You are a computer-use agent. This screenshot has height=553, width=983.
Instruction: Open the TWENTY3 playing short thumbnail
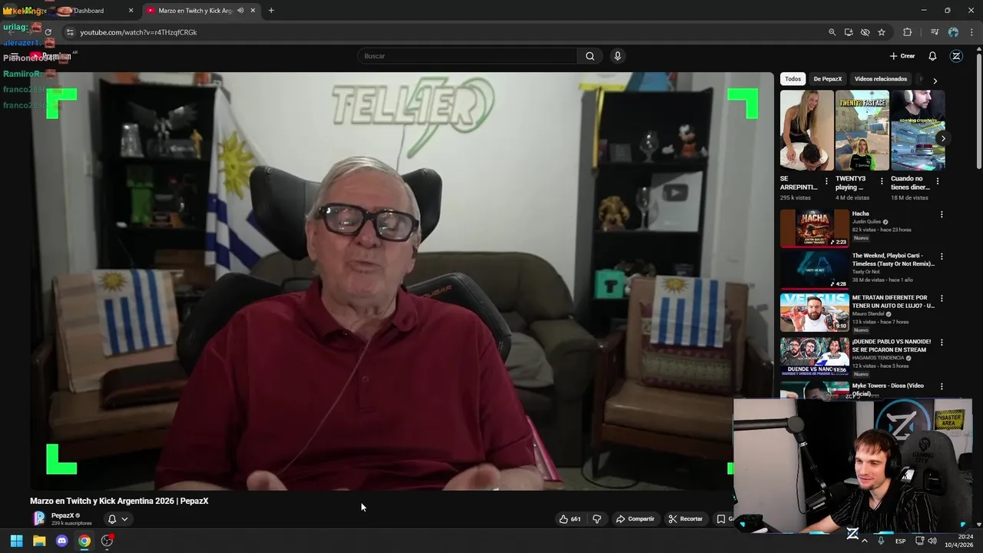pos(862,131)
